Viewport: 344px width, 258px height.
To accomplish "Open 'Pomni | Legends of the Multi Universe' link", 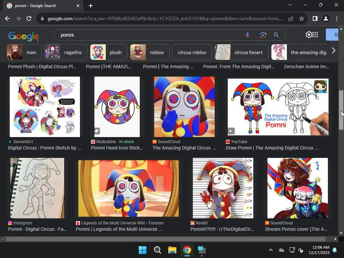I will pyautogui.click(x=119, y=229).
